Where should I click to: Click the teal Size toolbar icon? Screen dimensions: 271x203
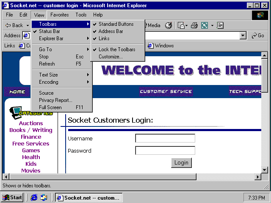point(205,25)
